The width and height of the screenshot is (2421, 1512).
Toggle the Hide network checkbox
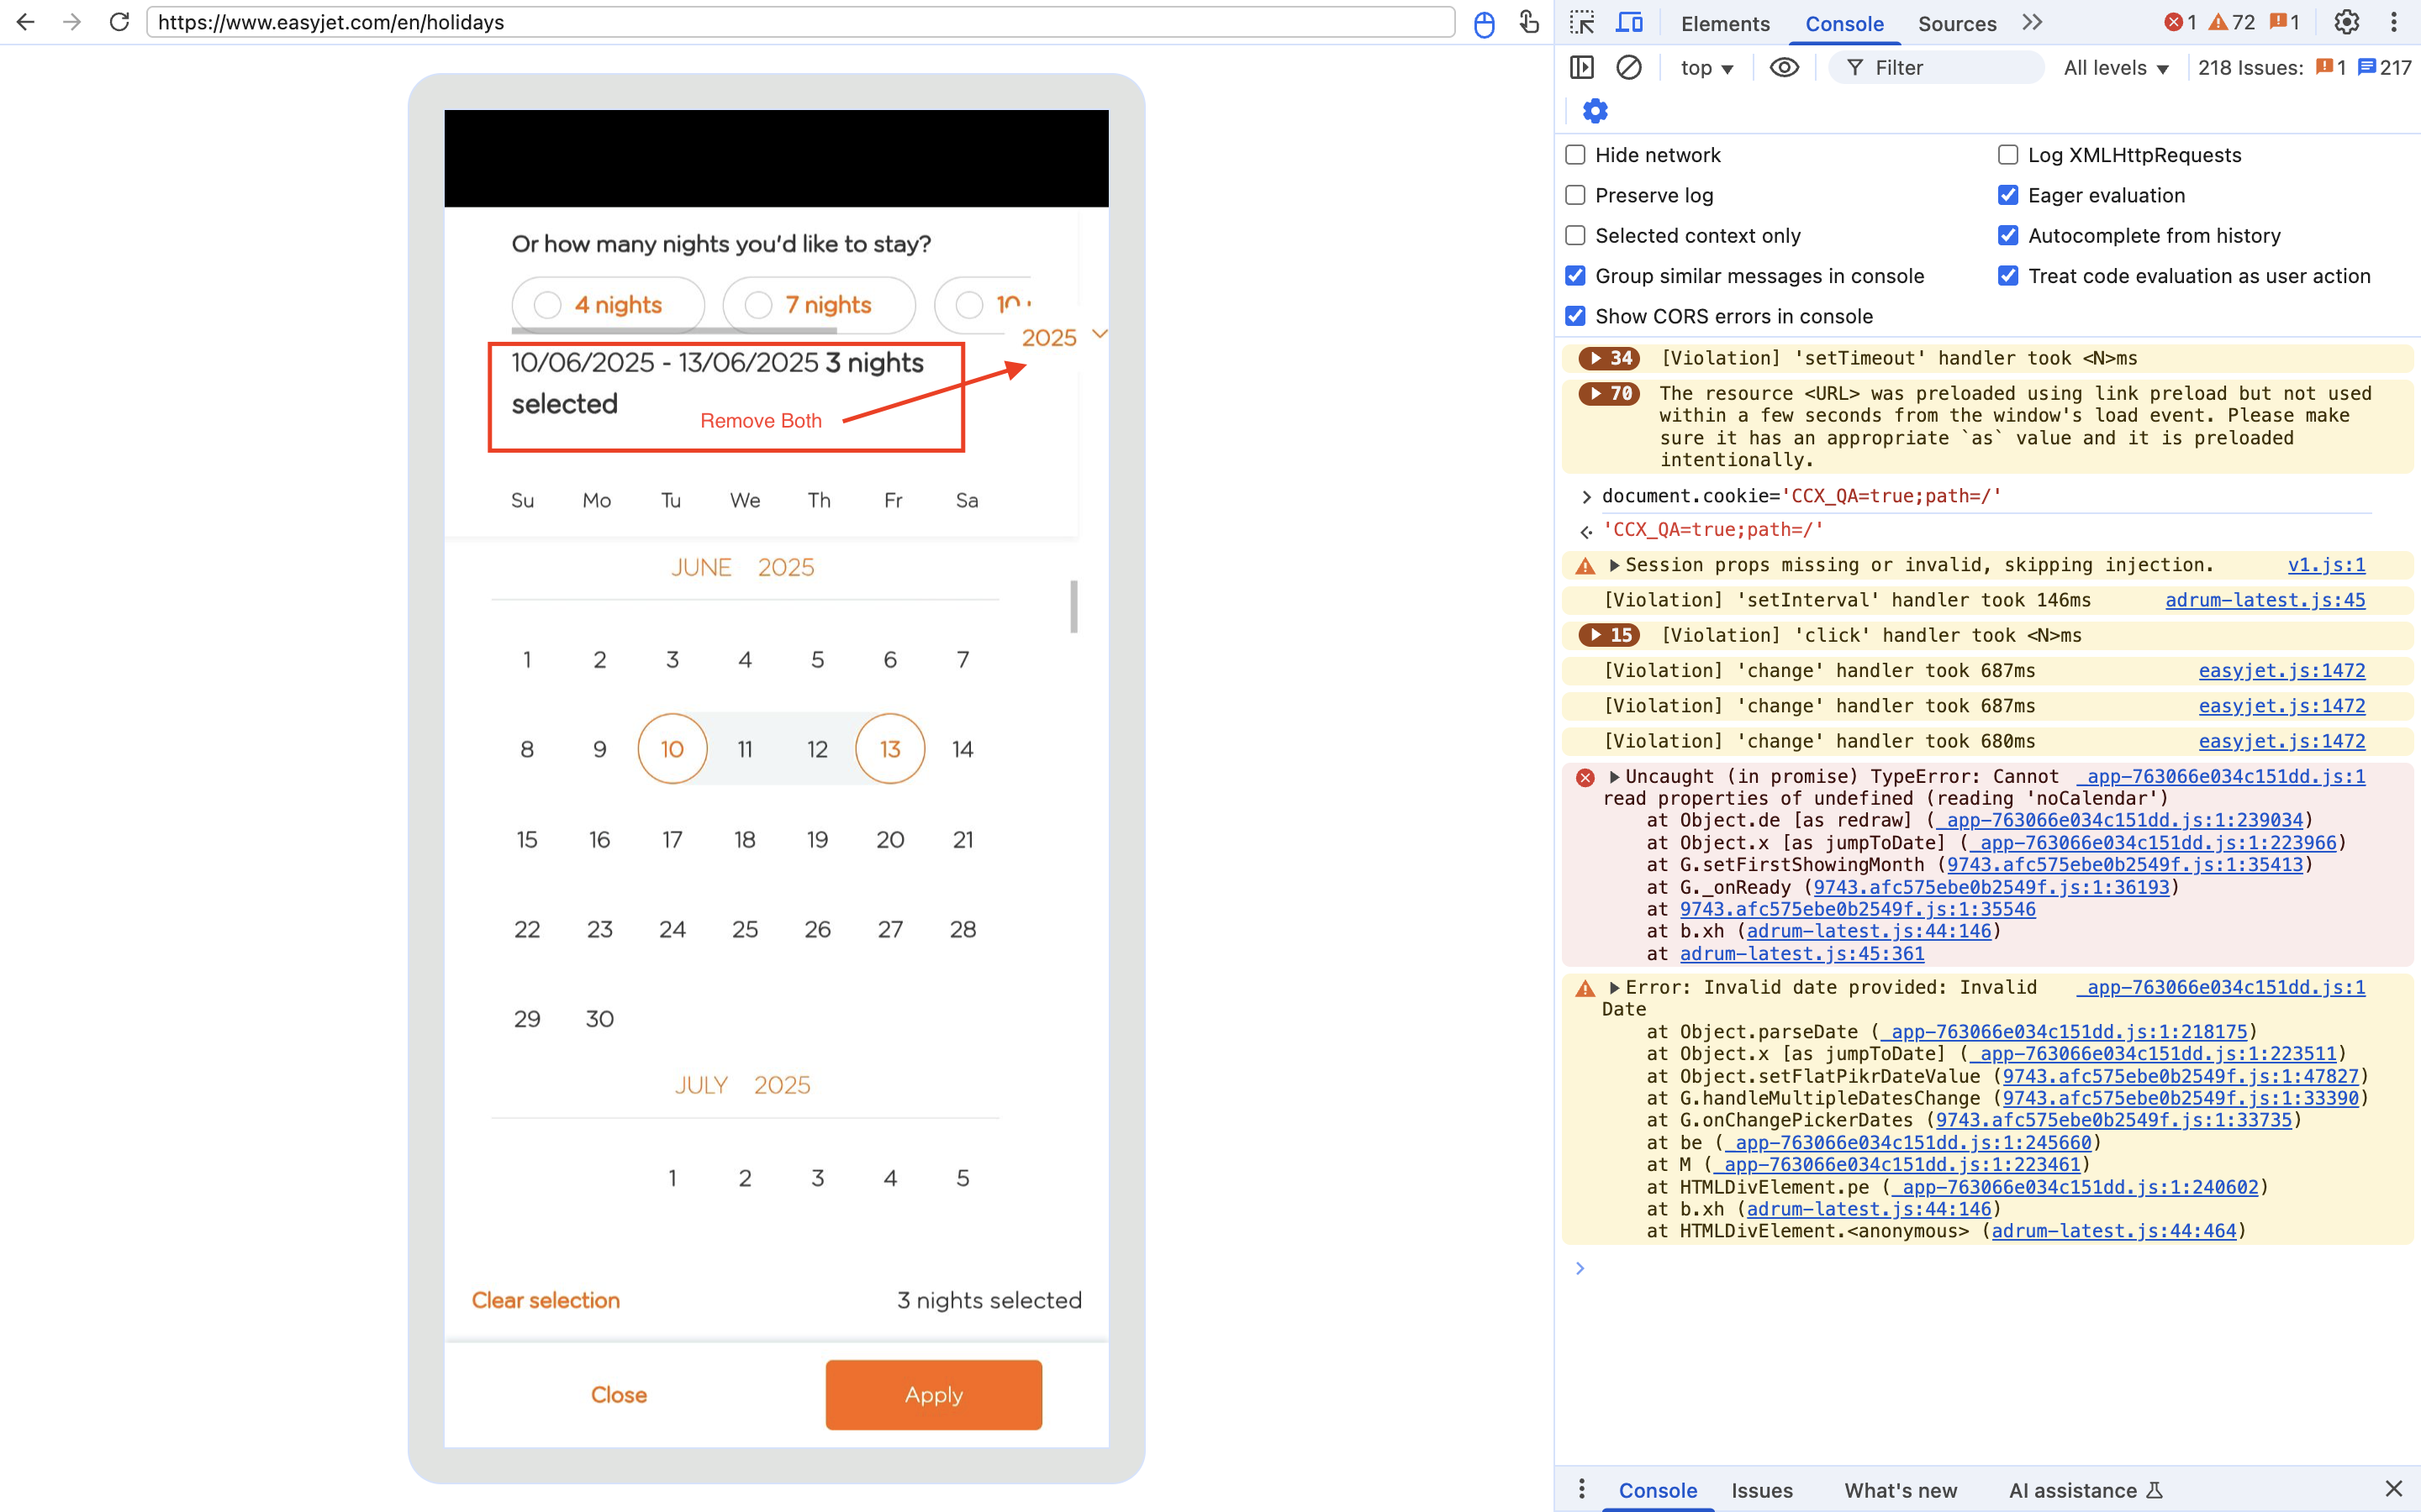[x=1575, y=155]
